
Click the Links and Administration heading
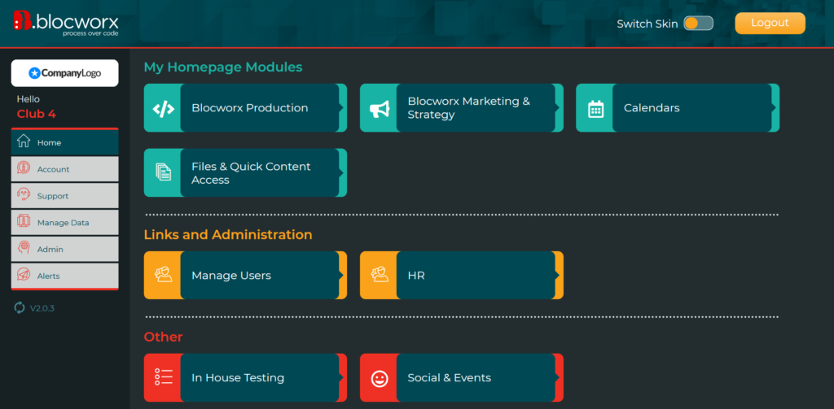tap(228, 235)
